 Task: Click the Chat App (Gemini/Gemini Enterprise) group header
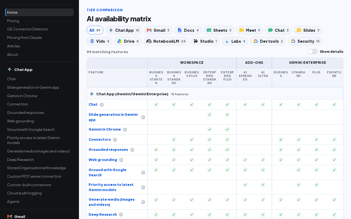pos(215,94)
